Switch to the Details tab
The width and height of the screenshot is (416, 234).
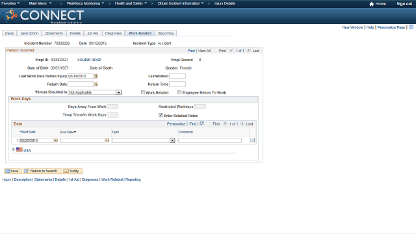[75, 33]
